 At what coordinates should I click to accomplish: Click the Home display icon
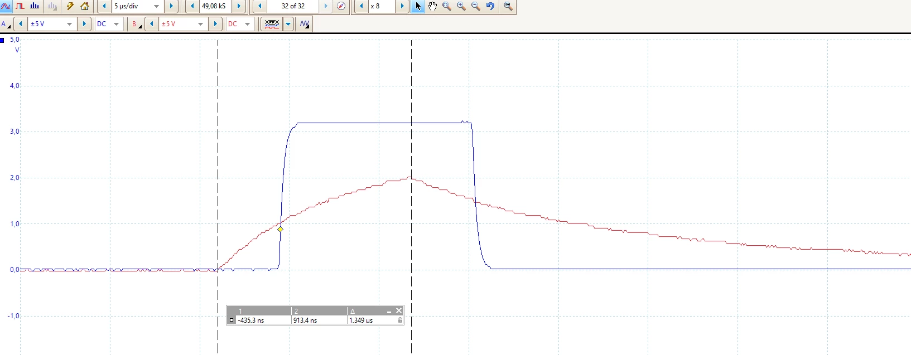[x=85, y=6]
